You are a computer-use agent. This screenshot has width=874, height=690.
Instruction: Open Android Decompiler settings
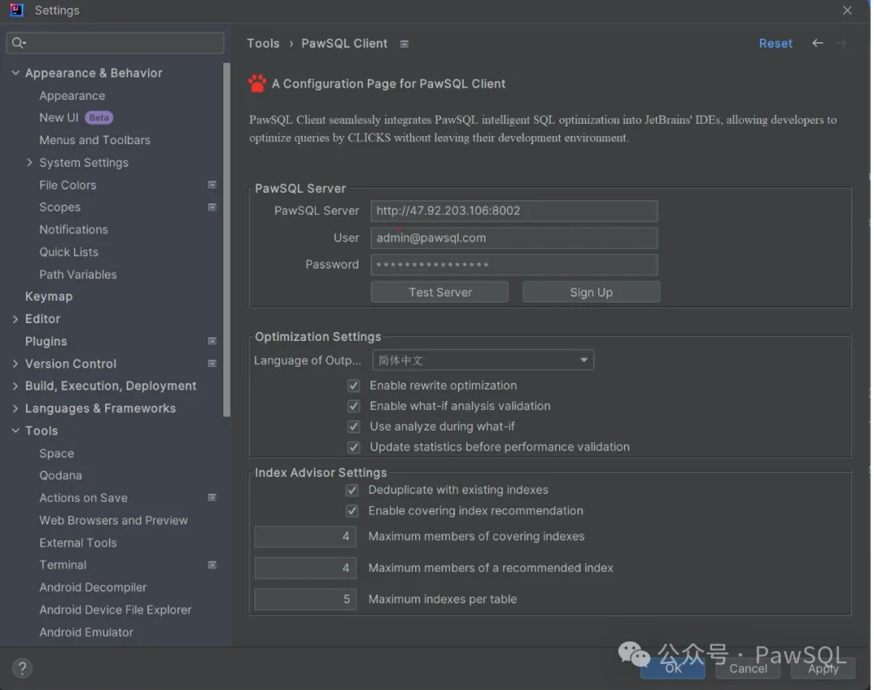[x=92, y=587]
